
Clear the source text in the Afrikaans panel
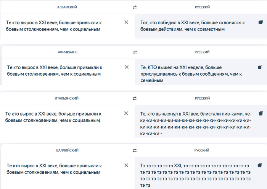click(127, 67)
